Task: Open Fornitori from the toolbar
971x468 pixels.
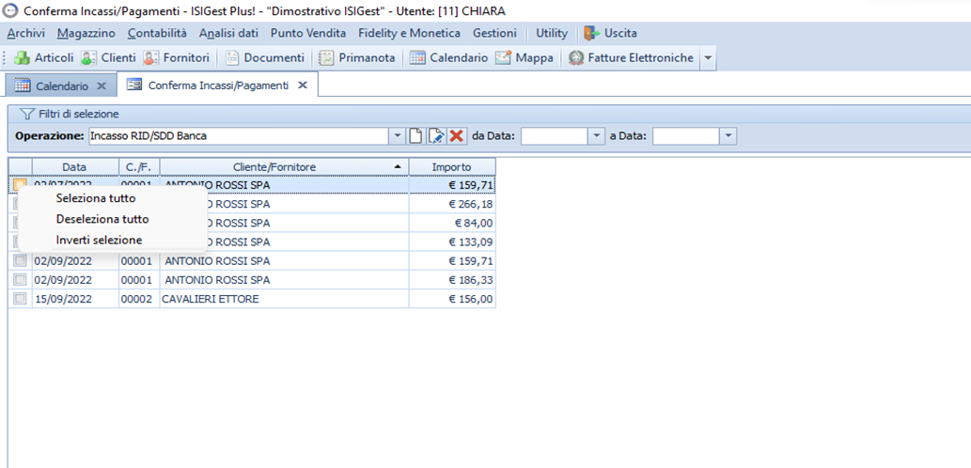Action: click(x=177, y=58)
